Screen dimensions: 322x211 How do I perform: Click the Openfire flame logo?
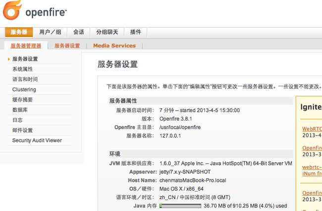12,10
